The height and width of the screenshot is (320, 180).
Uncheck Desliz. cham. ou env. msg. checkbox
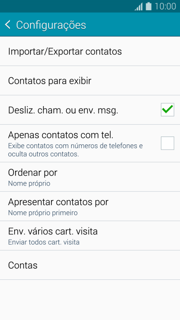coord(167,110)
